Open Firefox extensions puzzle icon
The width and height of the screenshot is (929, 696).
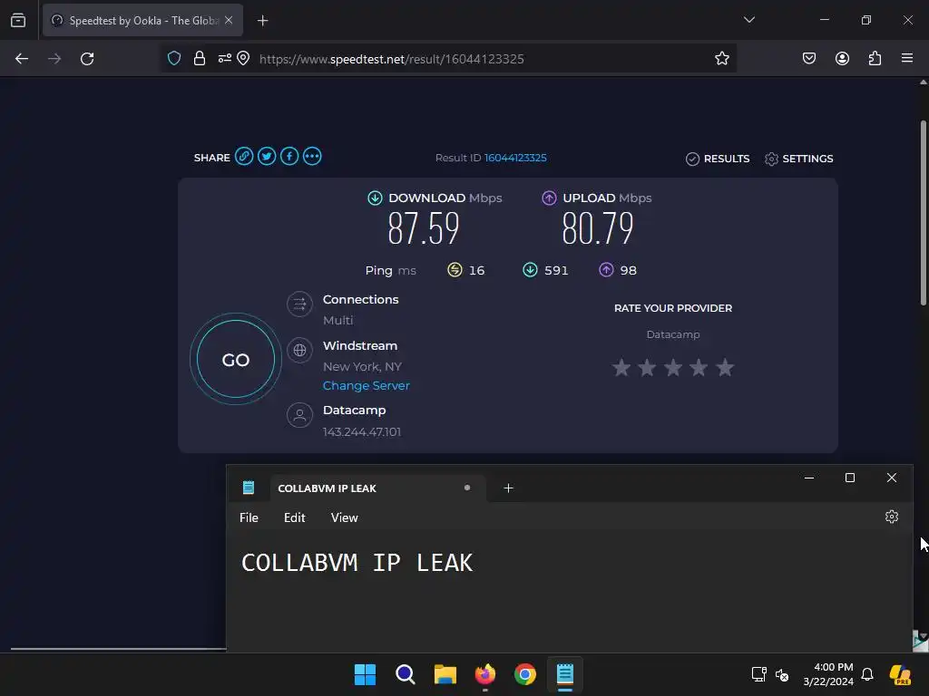point(875,59)
